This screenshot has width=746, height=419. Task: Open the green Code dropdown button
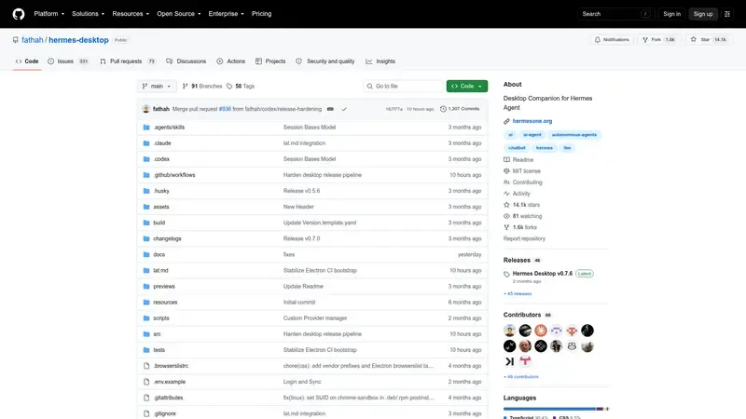tap(467, 86)
